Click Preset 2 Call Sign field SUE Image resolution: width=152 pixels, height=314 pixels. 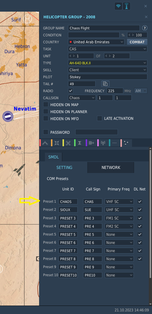pos(93,210)
